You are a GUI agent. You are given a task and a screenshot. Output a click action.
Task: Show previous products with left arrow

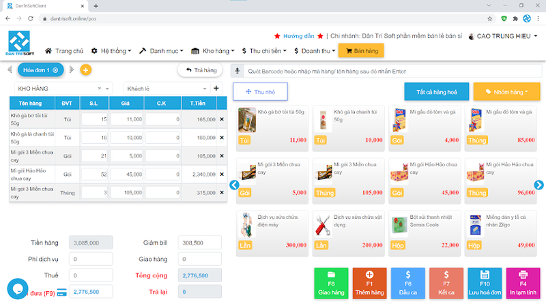coord(234,185)
